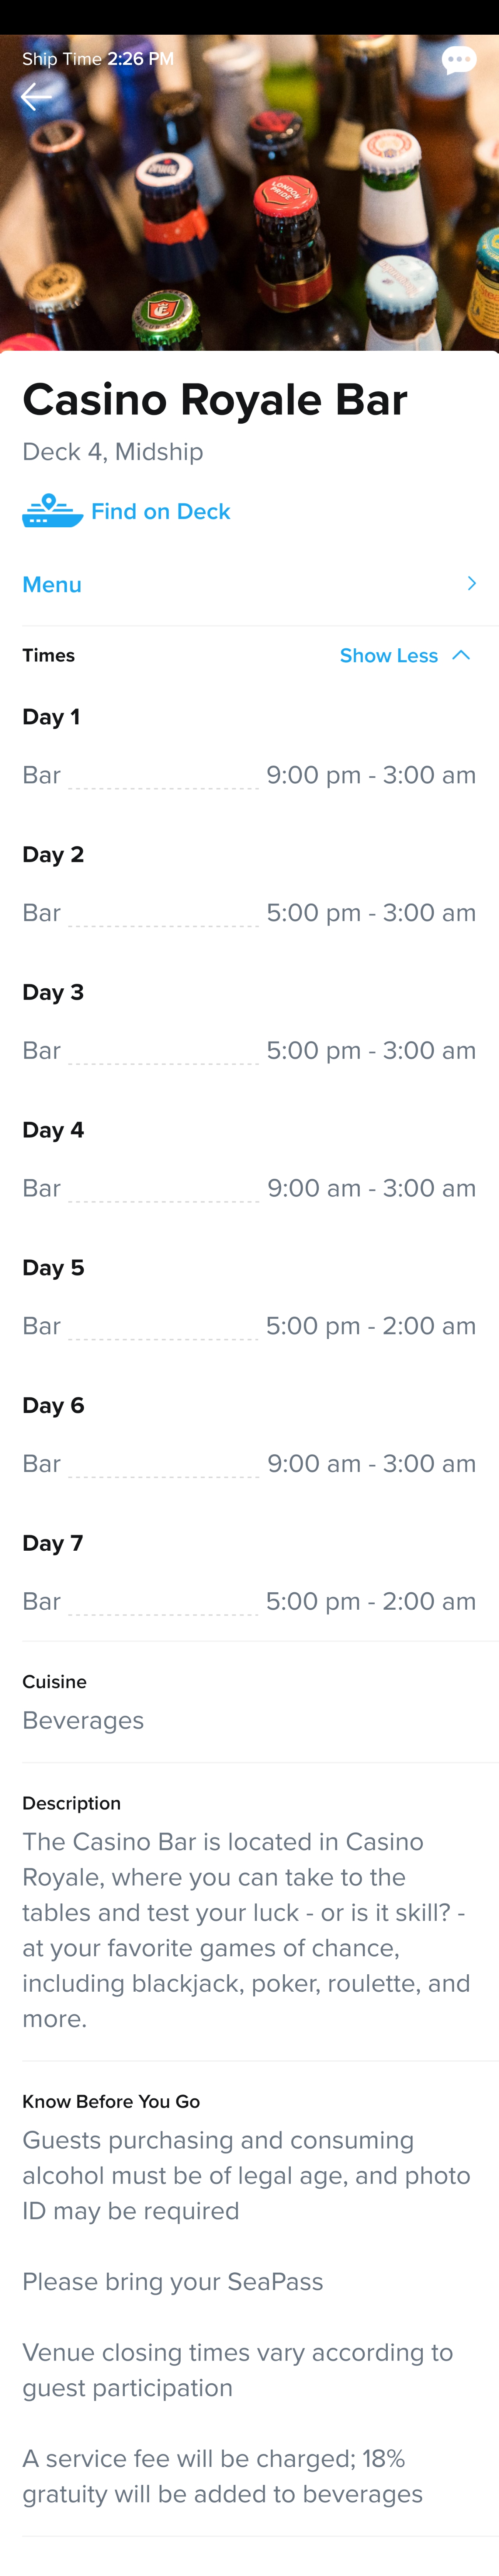Image resolution: width=499 pixels, height=2576 pixels.
Task: Tap Deck 4, Midship location text
Action: [x=113, y=452]
